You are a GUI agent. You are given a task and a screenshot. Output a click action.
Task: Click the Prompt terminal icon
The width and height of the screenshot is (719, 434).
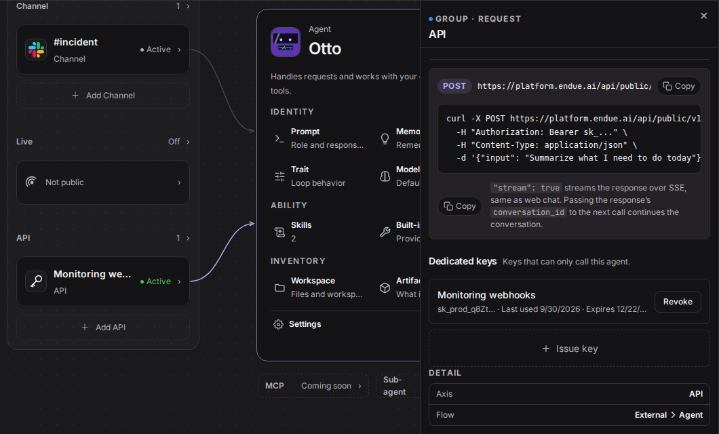(x=279, y=138)
